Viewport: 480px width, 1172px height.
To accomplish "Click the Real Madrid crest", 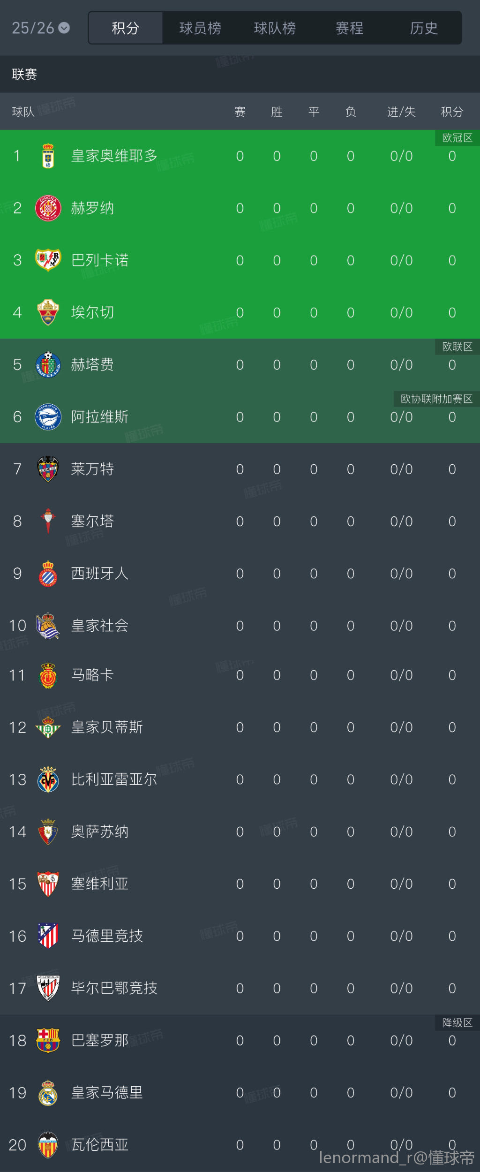I will (48, 1093).
